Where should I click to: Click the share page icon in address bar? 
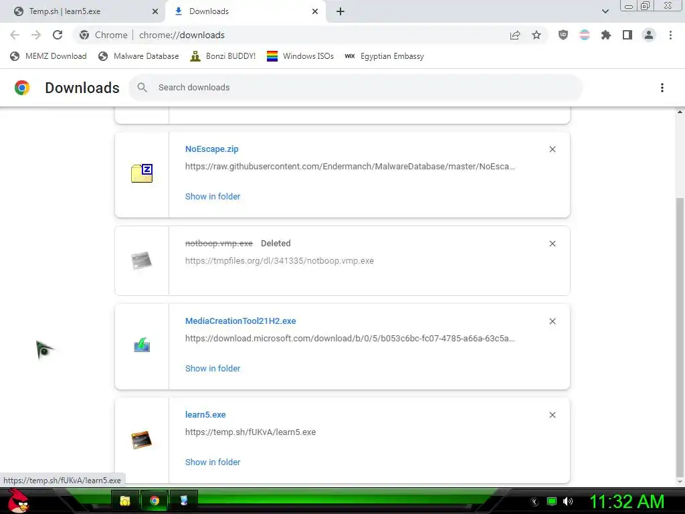(515, 35)
